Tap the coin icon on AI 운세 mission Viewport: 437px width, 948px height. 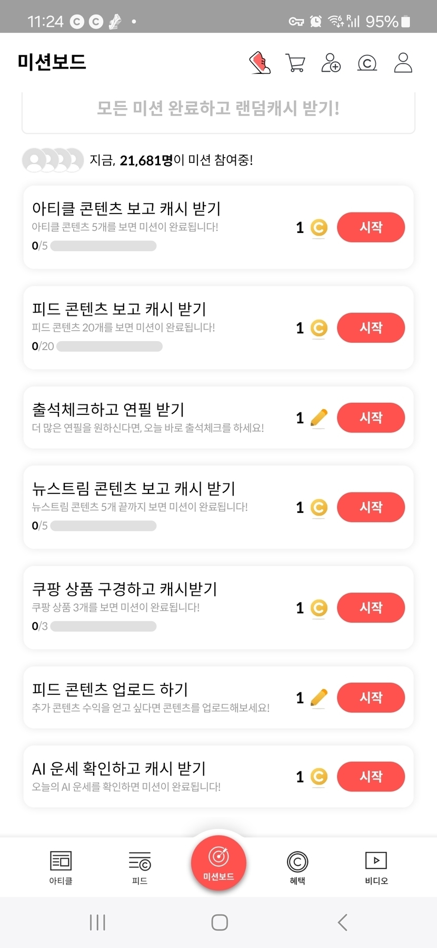click(319, 777)
